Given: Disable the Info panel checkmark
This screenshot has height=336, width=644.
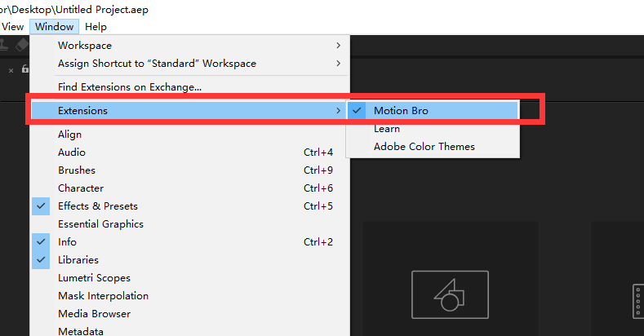Looking at the screenshot, I should coord(67,242).
